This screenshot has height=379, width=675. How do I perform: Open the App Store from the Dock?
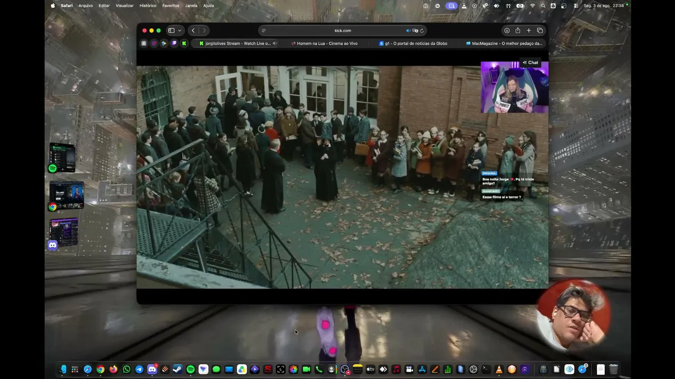[422, 370]
